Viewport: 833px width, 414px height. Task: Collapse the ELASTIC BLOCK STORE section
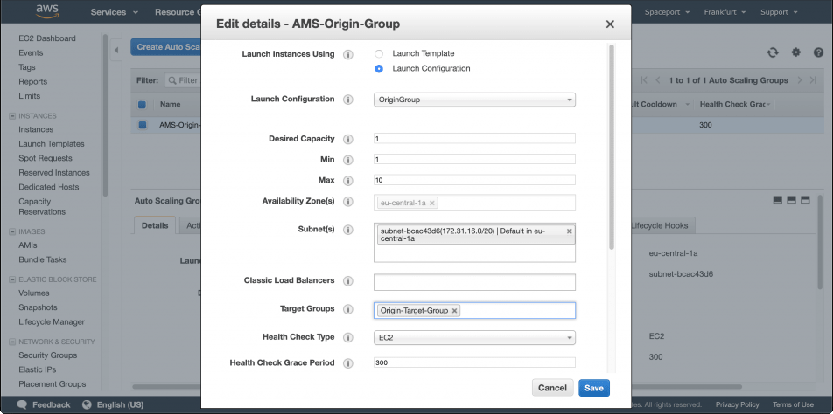click(12, 279)
